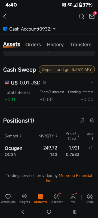Open Discover compass icon
This screenshot has width=98, height=218.
click(57, 199)
